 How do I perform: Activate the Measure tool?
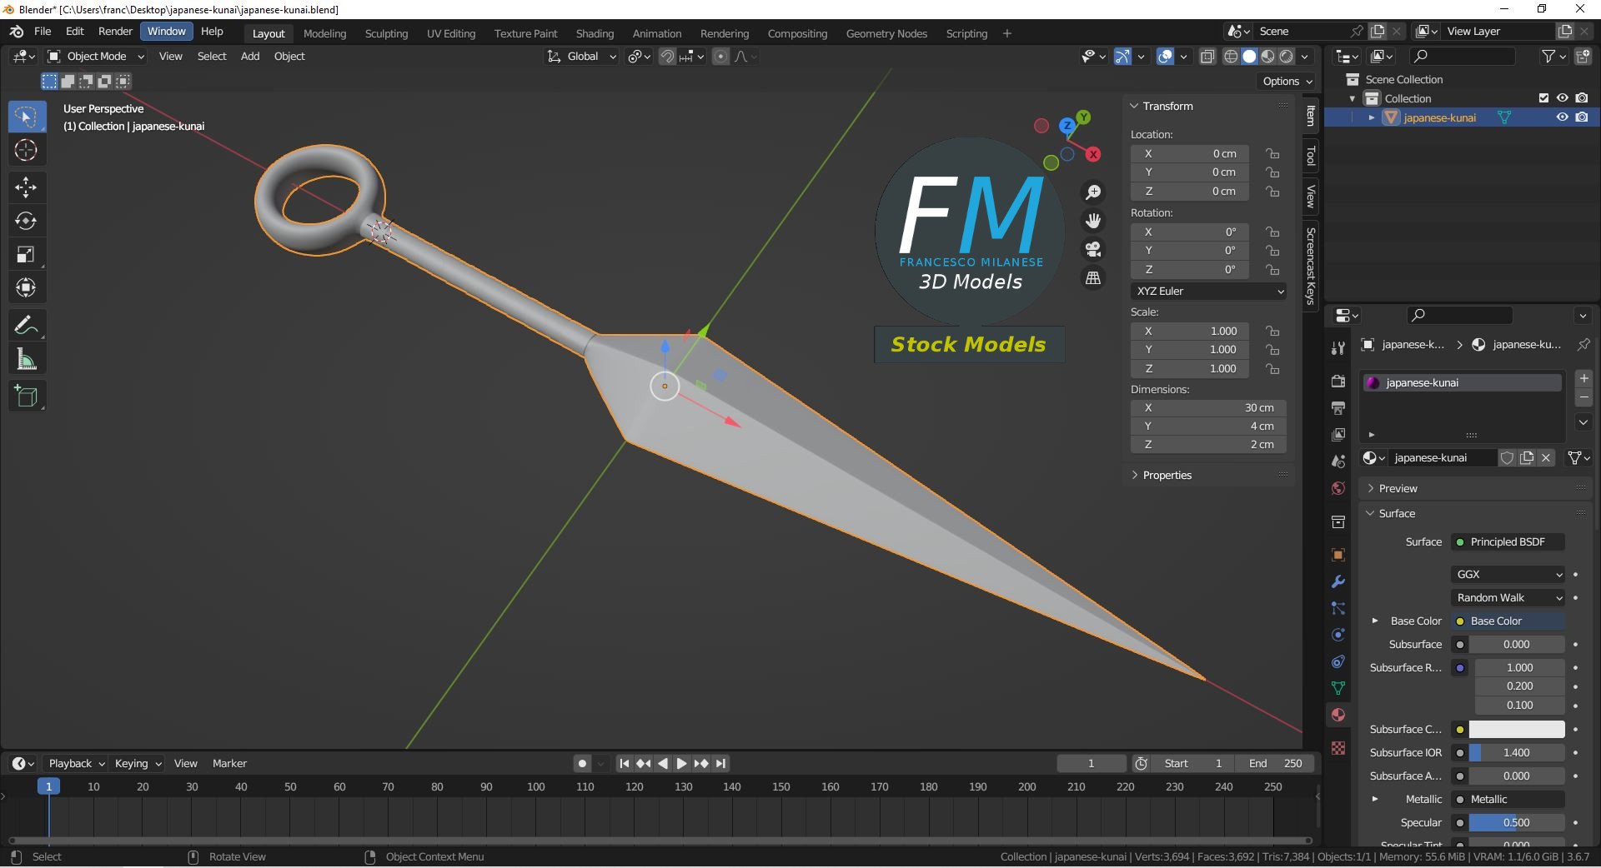point(26,359)
